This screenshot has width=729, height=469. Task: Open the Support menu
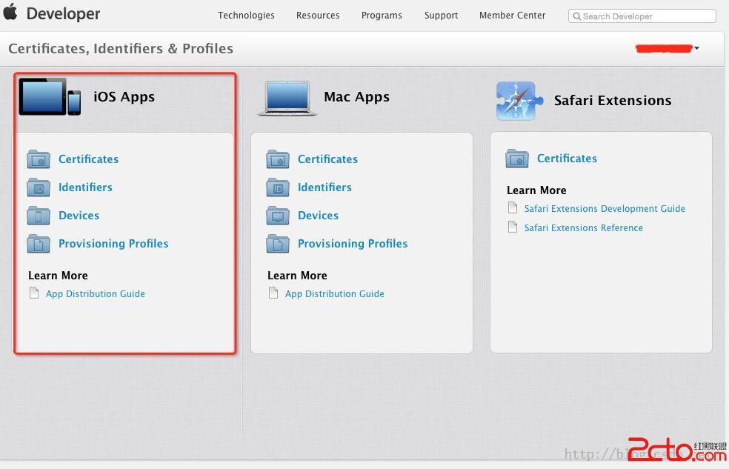point(442,16)
